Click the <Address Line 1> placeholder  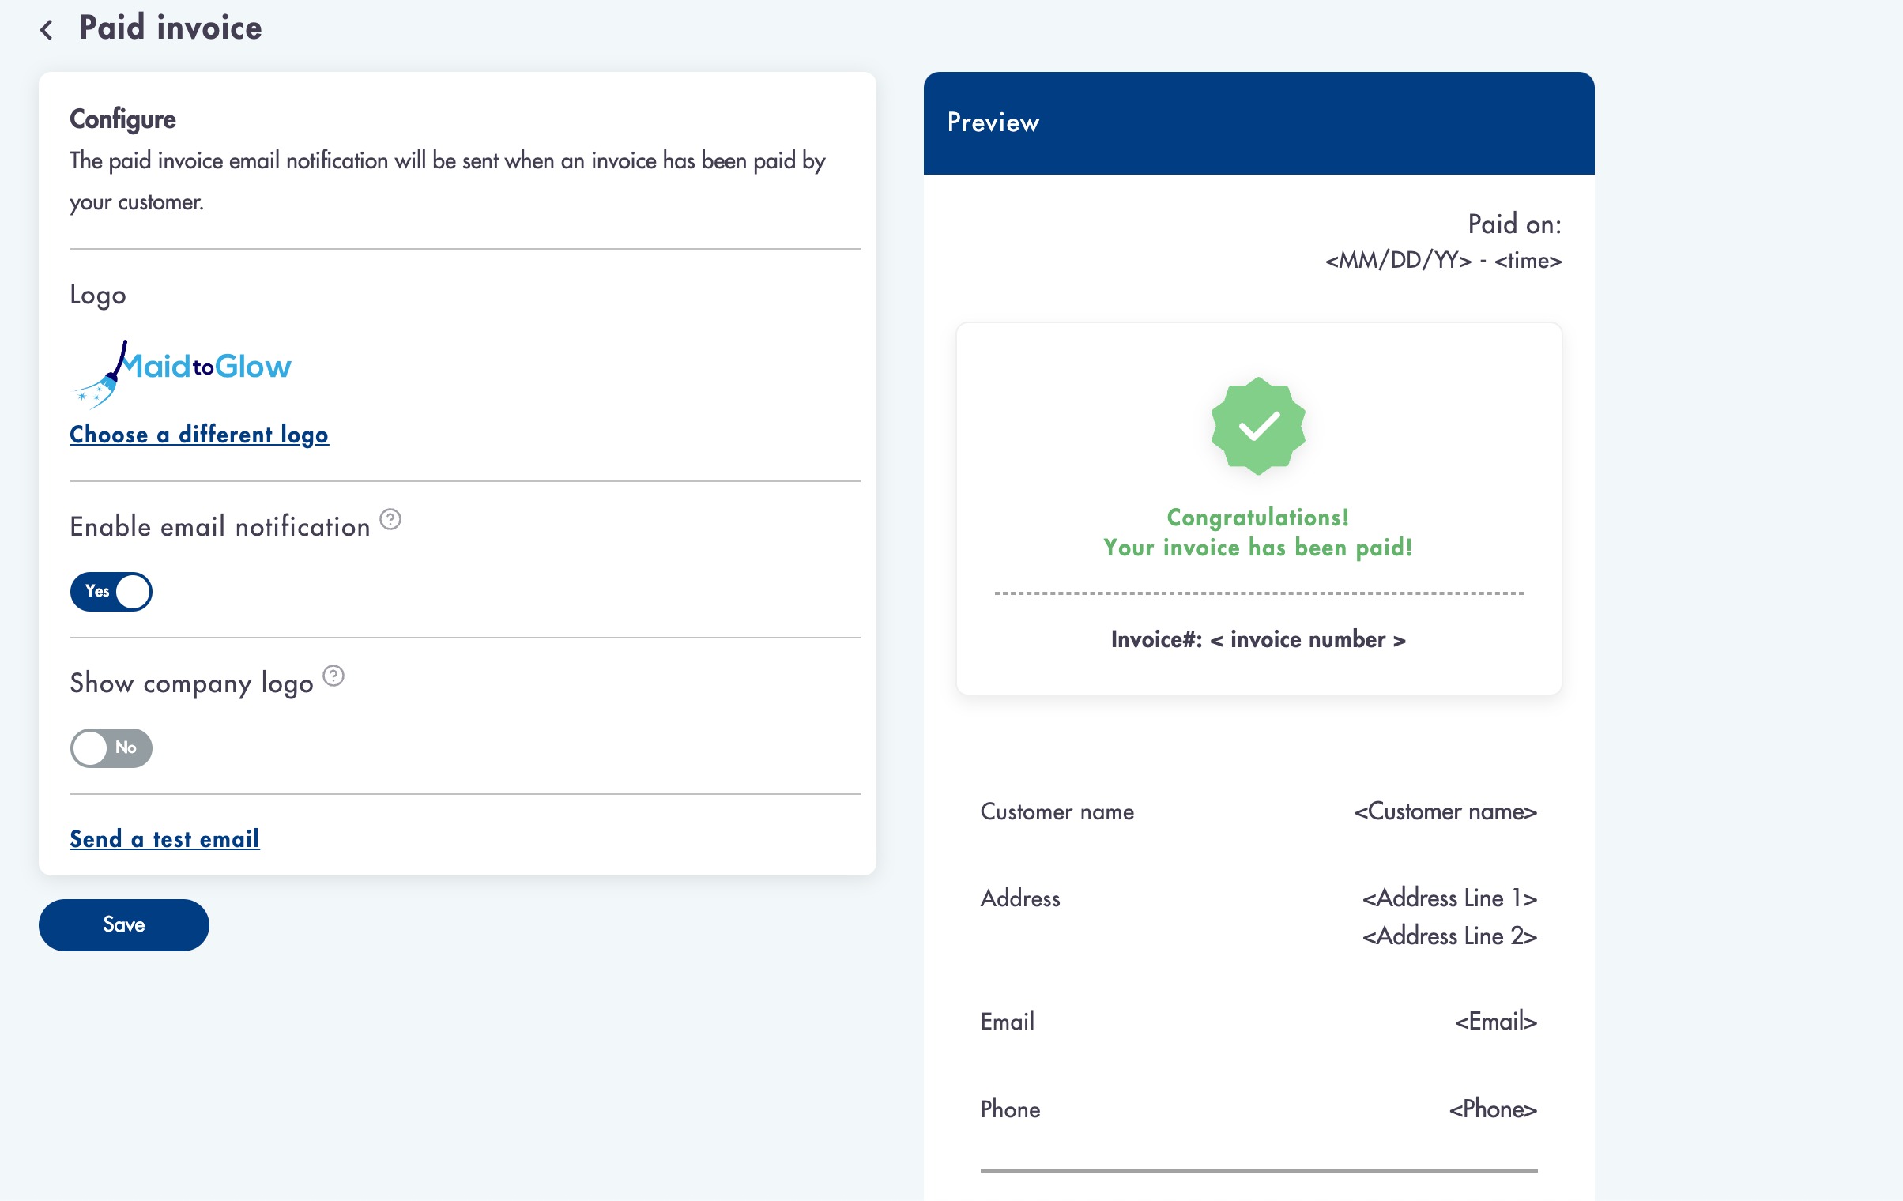(1449, 898)
